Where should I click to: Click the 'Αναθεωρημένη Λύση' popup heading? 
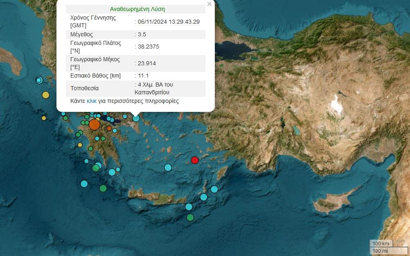[137, 9]
